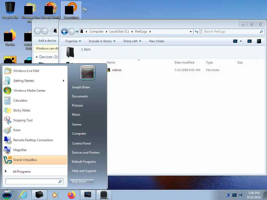
Task: Select Peggle World desktop icon
Action: [51, 10]
